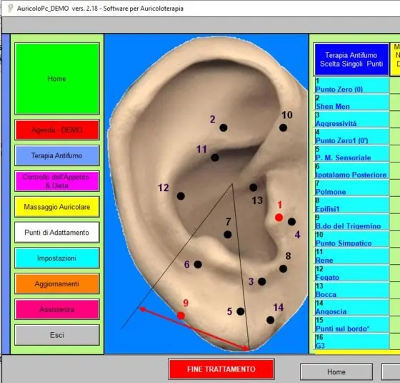Open Aggiornamenti updates

[x=57, y=283]
